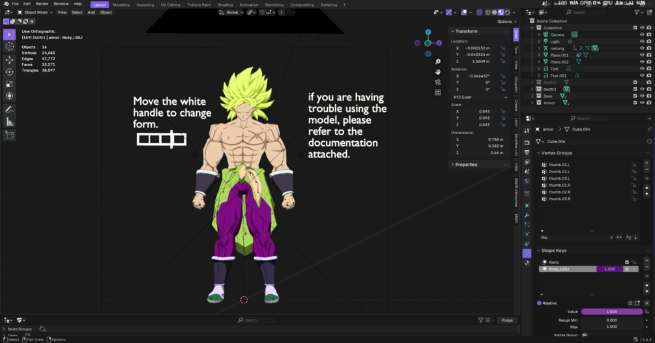Image resolution: width=655 pixels, height=343 pixels.
Task: Open Global transform orientation dropdown
Action: pyautogui.click(x=231, y=12)
